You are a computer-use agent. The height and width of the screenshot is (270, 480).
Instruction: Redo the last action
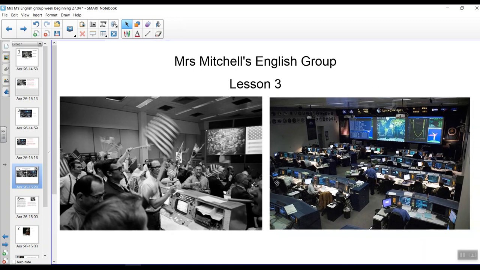click(x=46, y=24)
